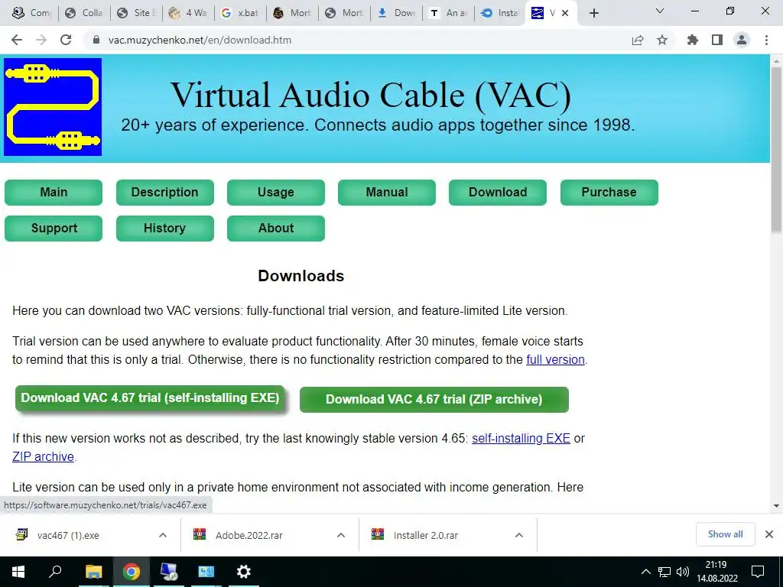Switch to the '4 Wa' tab
783x587 pixels.
[x=188, y=13]
